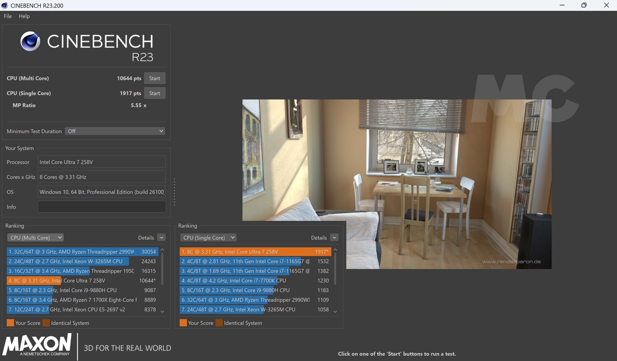Screen dimensions: 617x361
Task: Start the CPU Multi Core test
Action: pos(155,78)
